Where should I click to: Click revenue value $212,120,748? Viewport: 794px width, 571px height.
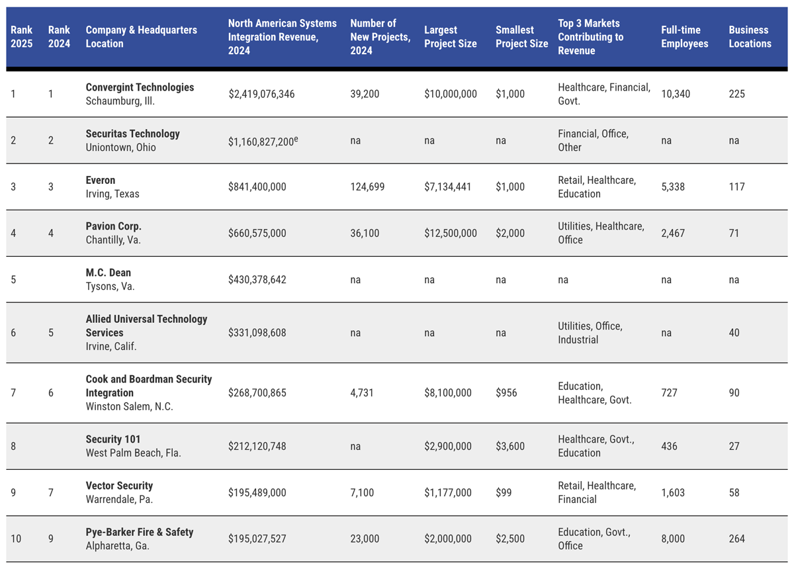257,447
